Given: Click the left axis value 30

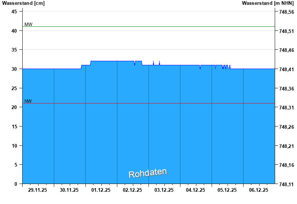Looking at the screenshot, I should [14, 69].
